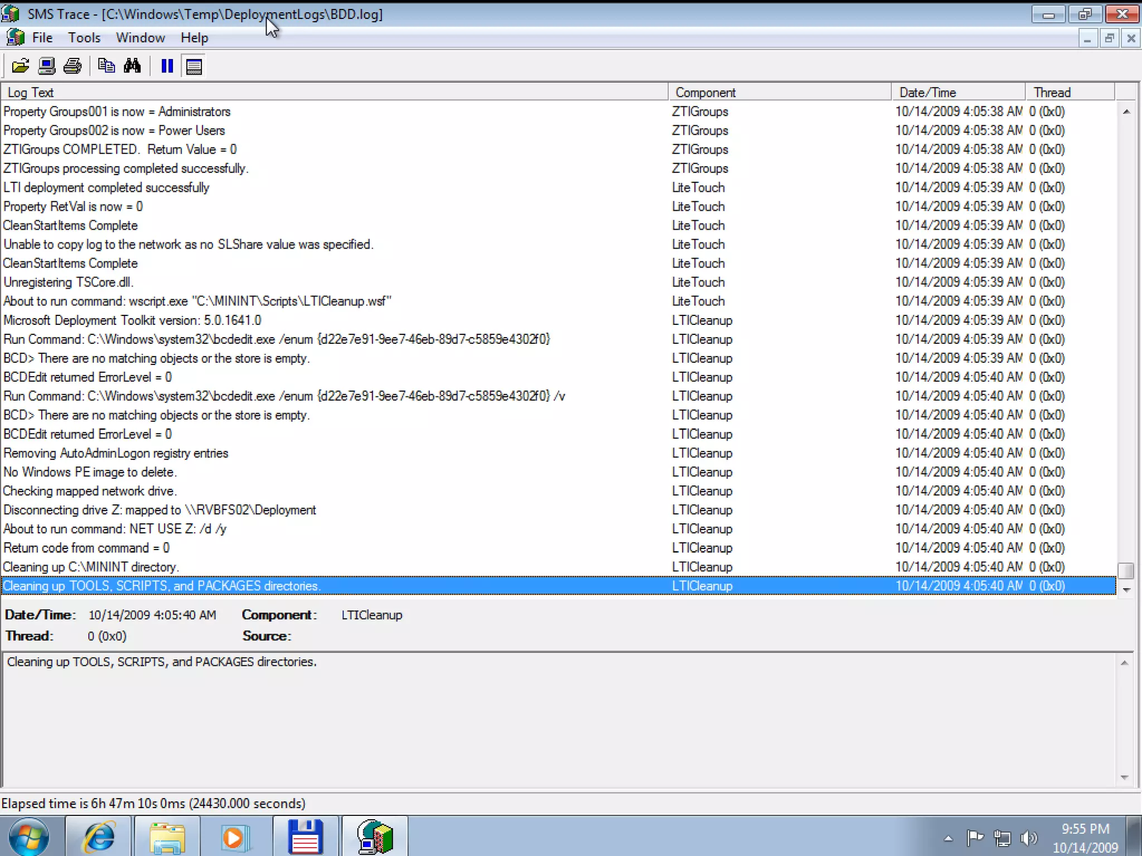Image resolution: width=1142 pixels, height=856 pixels.
Task: Click inside the log detail text box
Action: (x=559, y=720)
